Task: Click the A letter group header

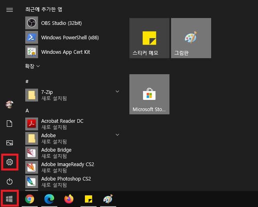Action: [27, 111]
